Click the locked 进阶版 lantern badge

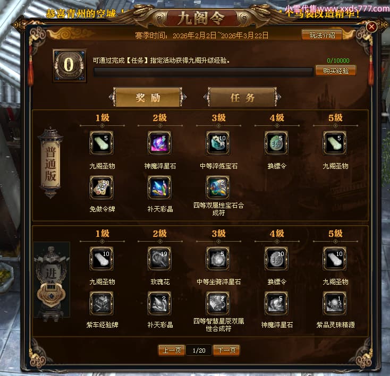pyautogui.click(x=52, y=280)
